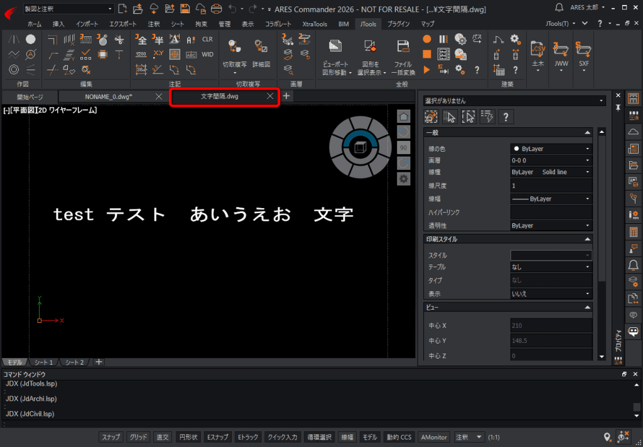643x447 pixels.
Task: Open the chat assistant sidebar icon
Action: point(634,332)
